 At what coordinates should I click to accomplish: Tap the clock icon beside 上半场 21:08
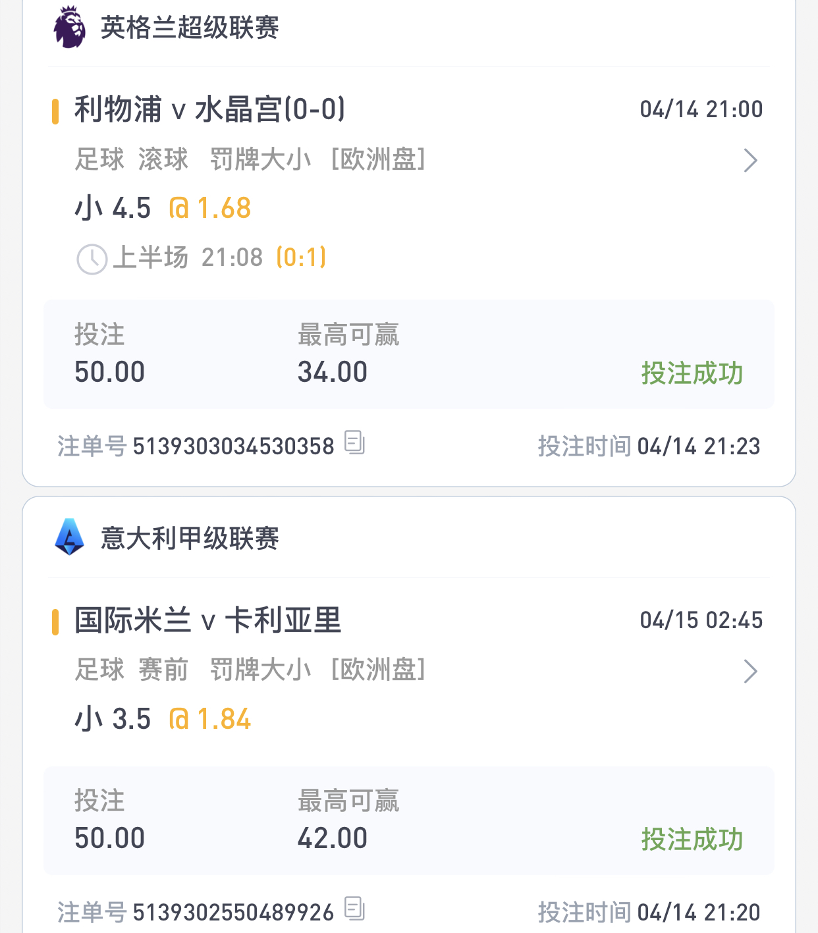(x=92, y=259)
